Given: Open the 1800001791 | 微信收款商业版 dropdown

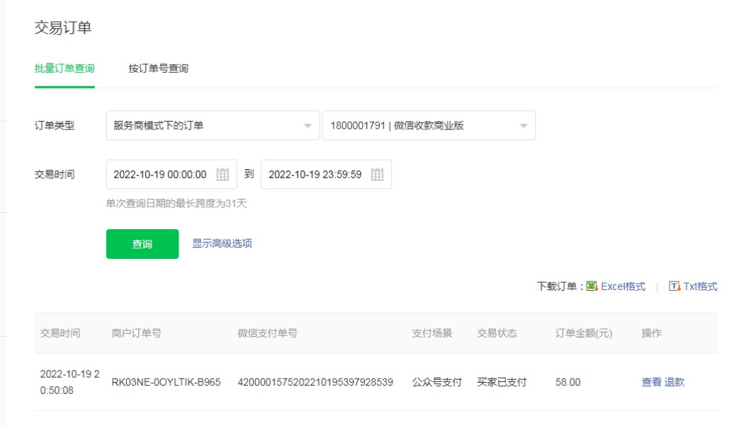Looking at the screenshot, I should click(x=429, y=126).
